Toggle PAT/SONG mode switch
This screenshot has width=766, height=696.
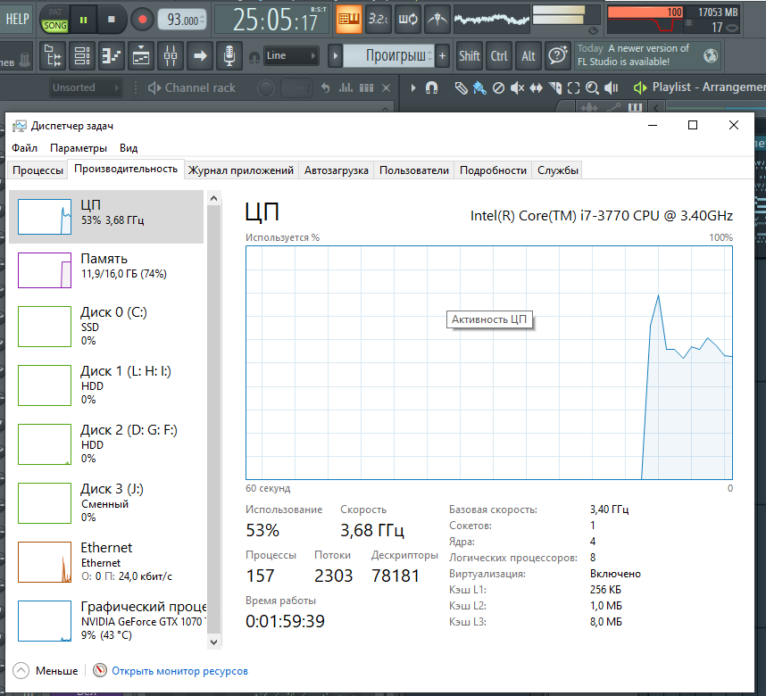[54, 20]
